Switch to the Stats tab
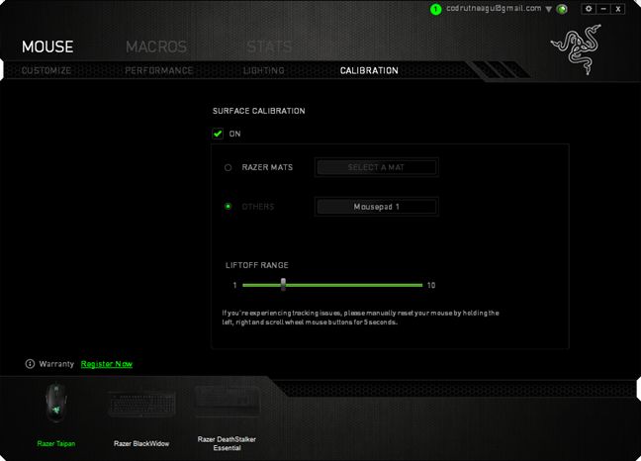 coord(269,47)
